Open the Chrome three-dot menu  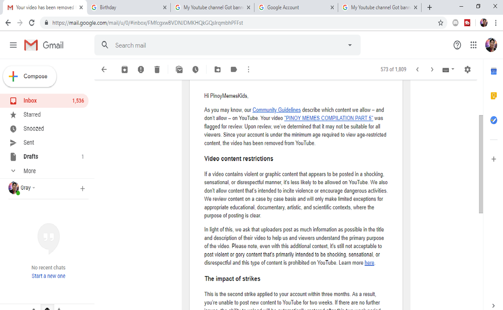point(497,23)
